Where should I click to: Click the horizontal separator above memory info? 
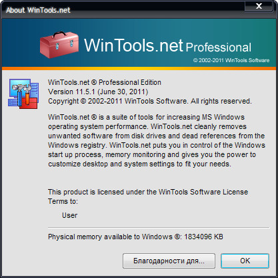click(x=159, y=228)
